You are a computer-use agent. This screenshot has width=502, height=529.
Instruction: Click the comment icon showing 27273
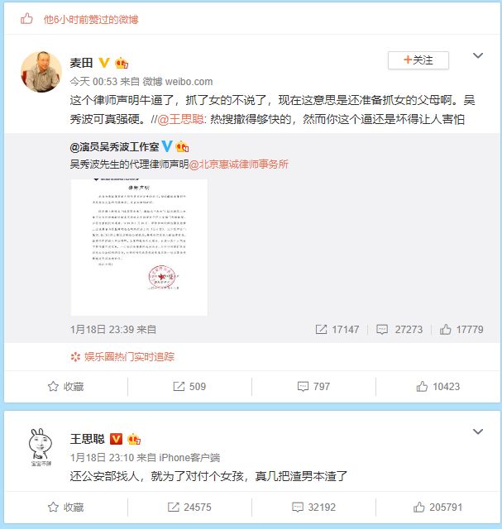(382, 329)
